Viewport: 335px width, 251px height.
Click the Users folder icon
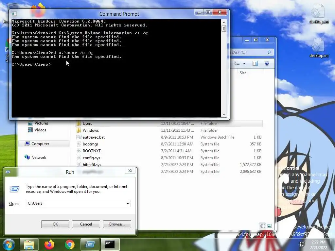(79, 123)
